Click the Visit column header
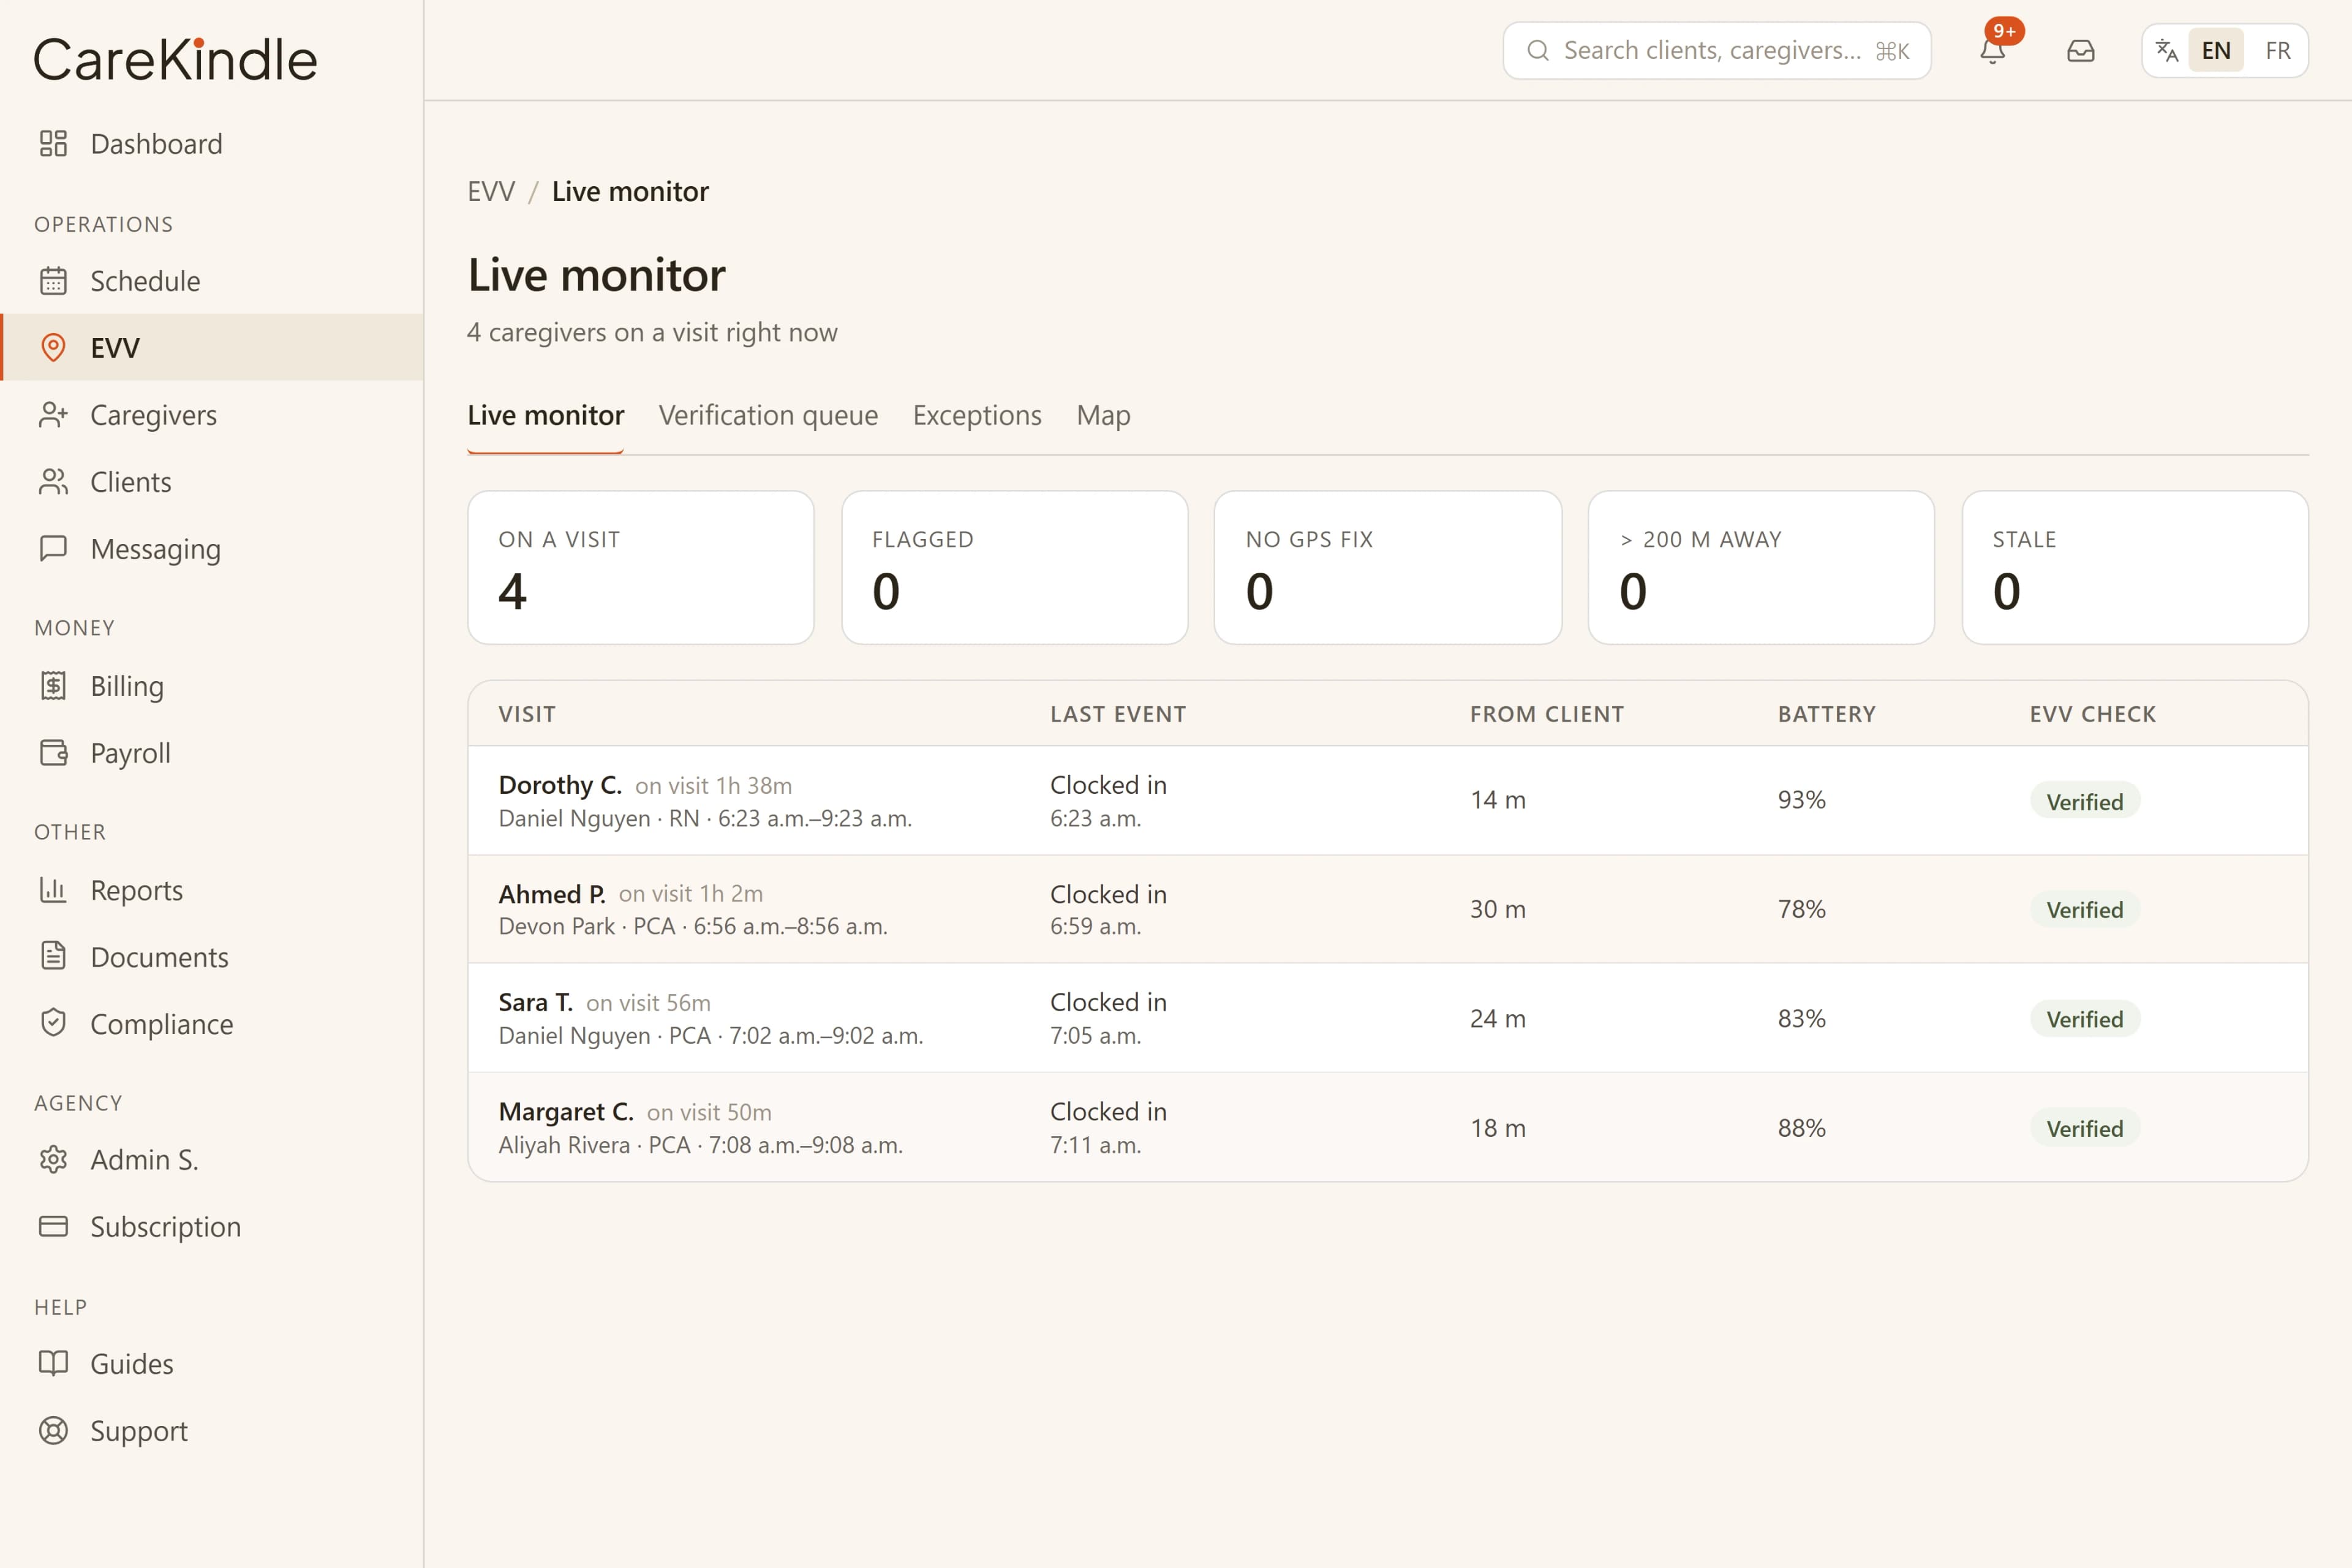The image size is (2352, 1568). 527,714
